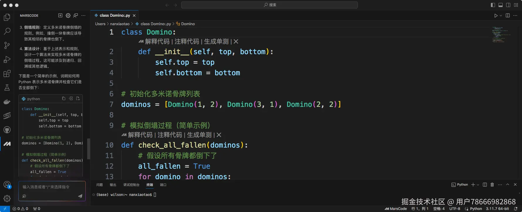Start a new MarsCode chat
This screenshot has width=522, height=212.
point(60,16)
